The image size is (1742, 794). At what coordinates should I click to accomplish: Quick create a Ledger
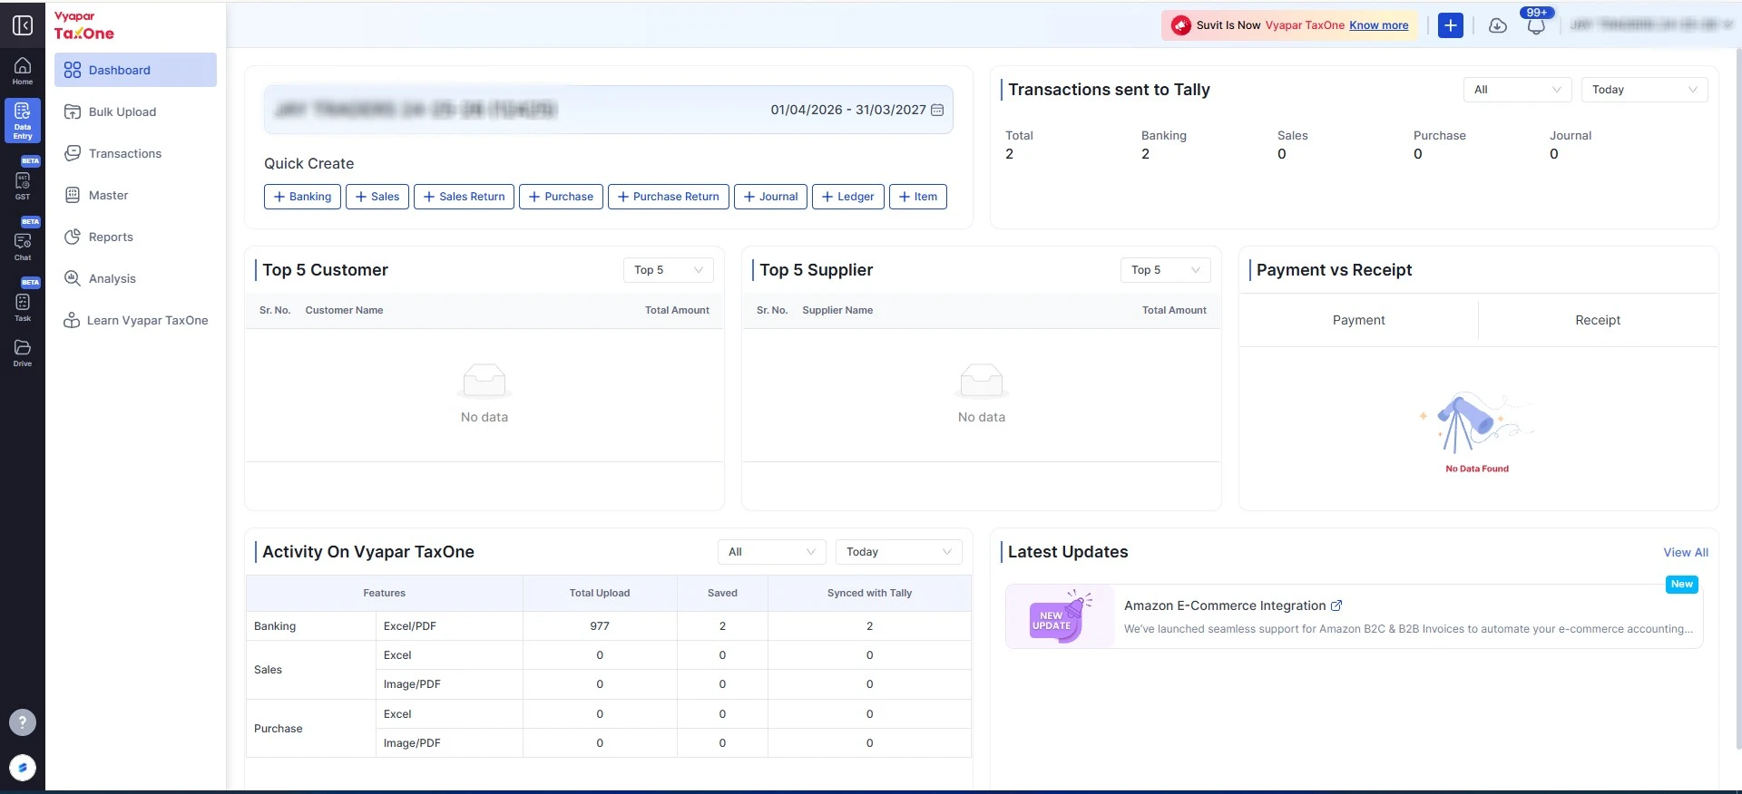click(x=847, y=197)
